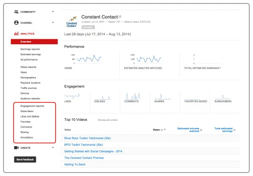
Task: Open BPG Toolkit Testimonial video
Action: 83,145
